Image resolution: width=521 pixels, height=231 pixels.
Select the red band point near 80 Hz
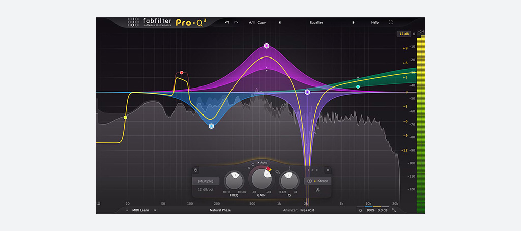coord(182,72)
